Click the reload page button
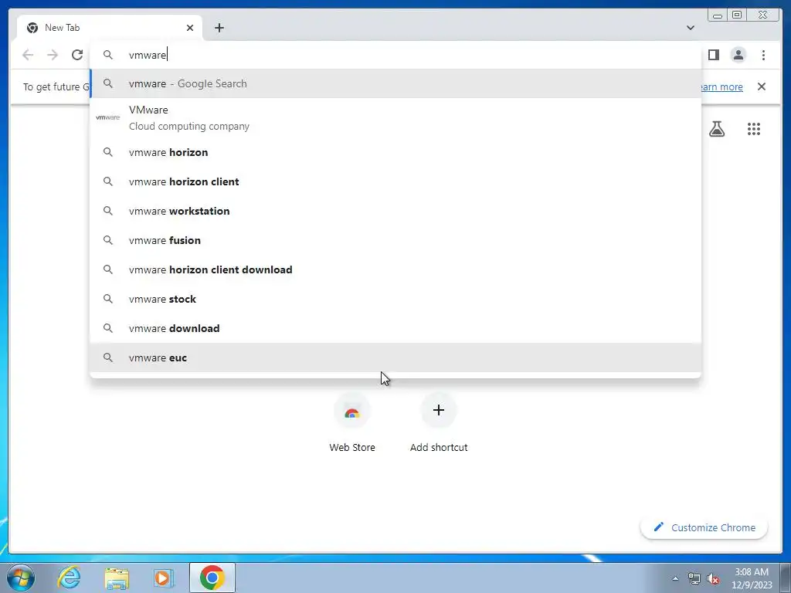The height and width of the screenshot is (593, 791). [77, 55]
